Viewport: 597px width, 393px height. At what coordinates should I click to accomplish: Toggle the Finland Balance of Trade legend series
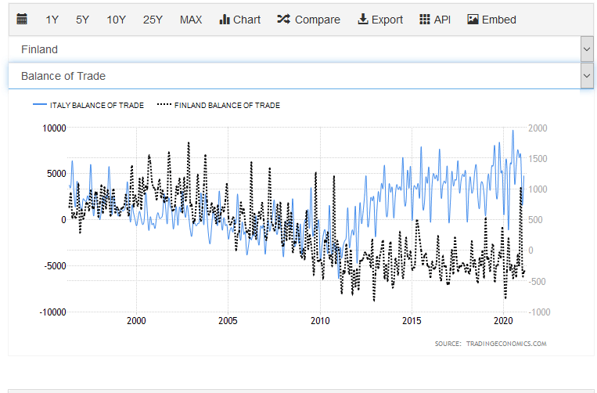(227, 105)
